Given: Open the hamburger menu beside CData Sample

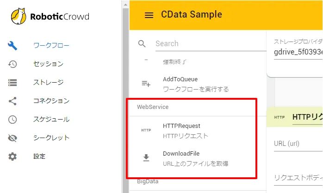Looking at the screenshot, I should coord(149,15).
